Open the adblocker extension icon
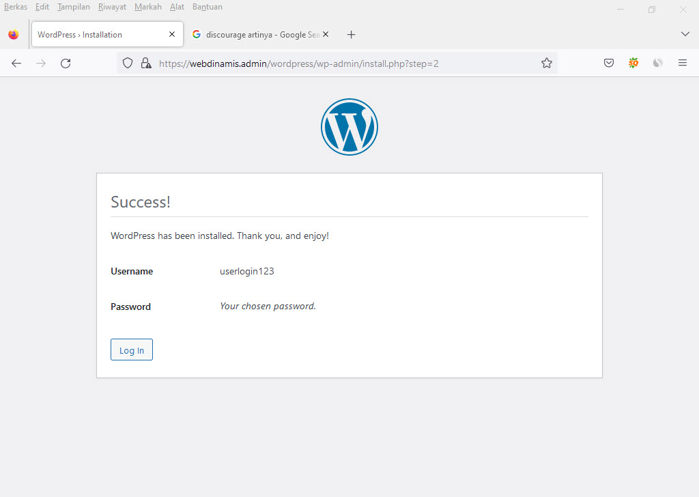The image size is (699, 497). (x=633, y=62)
